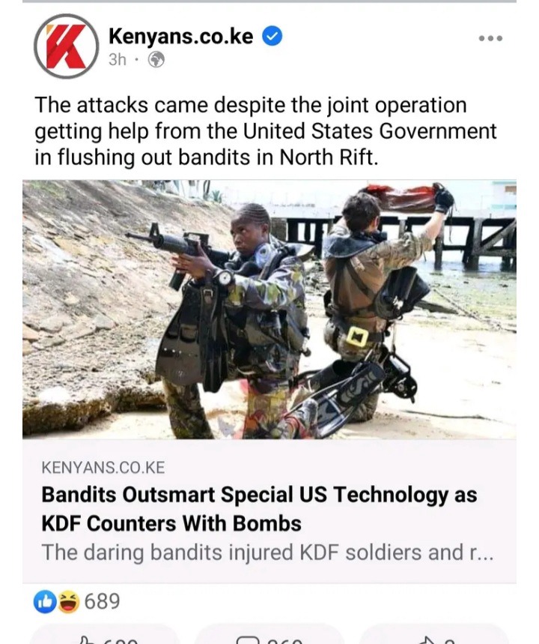Open the KENYANS.CO.KE source domain label
Image resolution: width=539 pixels, height=644 pixels.
point(103,468)
